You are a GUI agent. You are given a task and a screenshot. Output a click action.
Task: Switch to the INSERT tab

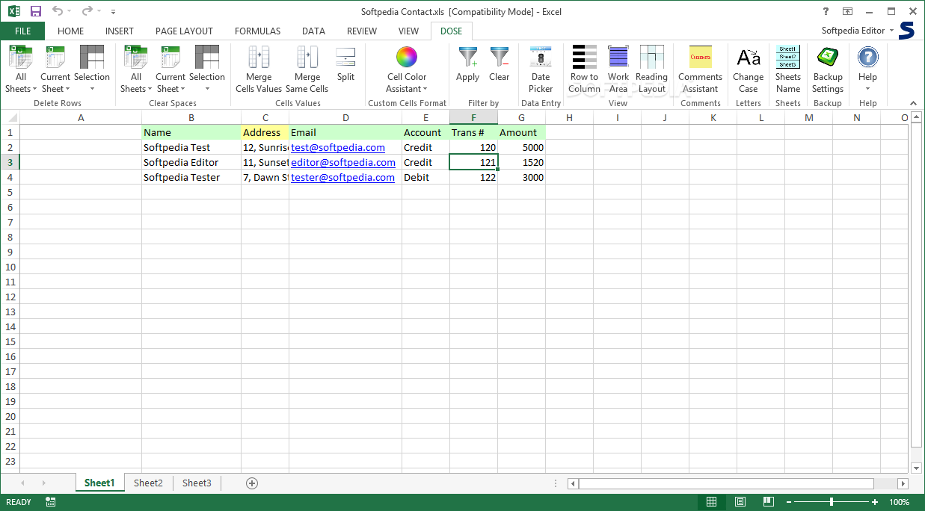(120, 31)
